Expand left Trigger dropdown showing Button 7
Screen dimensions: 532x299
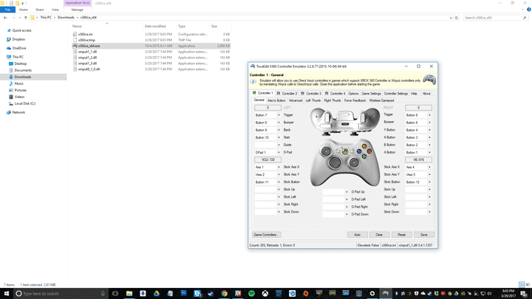click(x=279, y=115)
